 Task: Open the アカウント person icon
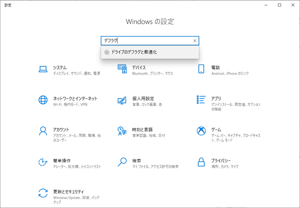[43, 131]
